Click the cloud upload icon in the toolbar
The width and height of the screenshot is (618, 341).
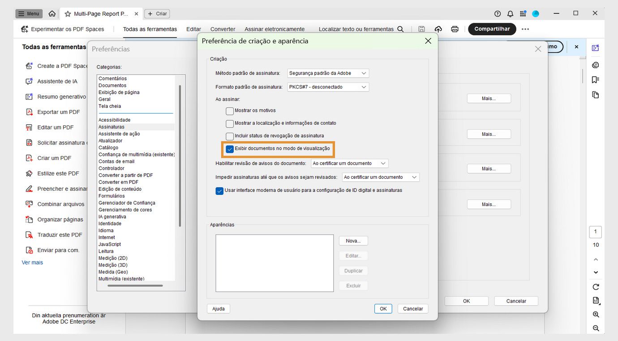pyautogui.click(x=438, y=29)
